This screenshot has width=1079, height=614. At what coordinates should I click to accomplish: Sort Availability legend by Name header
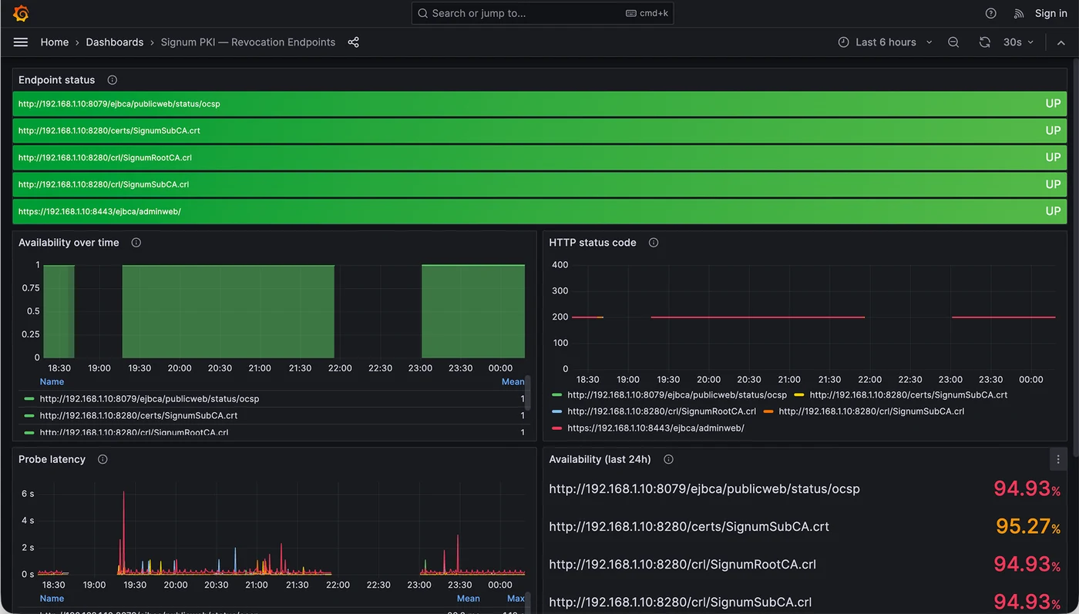tap(52, 382)
